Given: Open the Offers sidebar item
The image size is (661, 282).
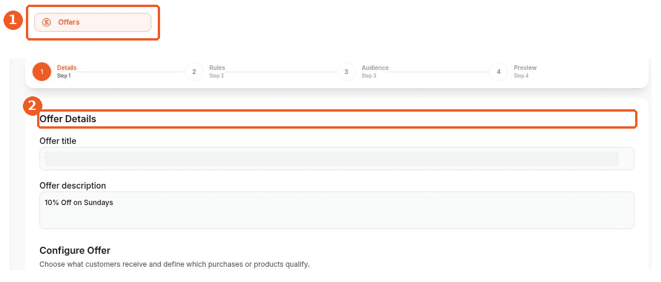Looking at the screenshot, I should 92,22.
